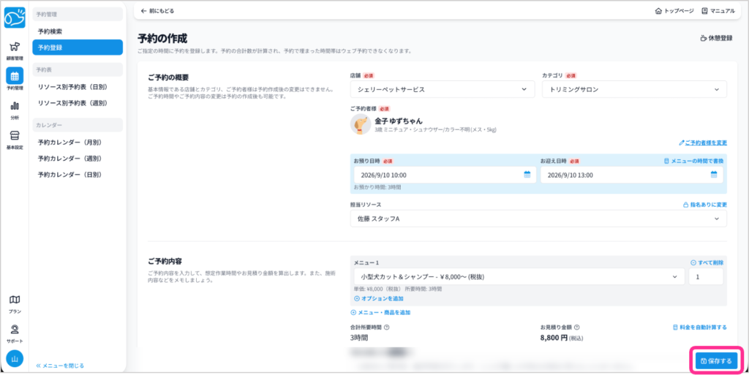Open the 分析 chart icon
The height and width of the screenshot is (375, 749).
point(15,109)
